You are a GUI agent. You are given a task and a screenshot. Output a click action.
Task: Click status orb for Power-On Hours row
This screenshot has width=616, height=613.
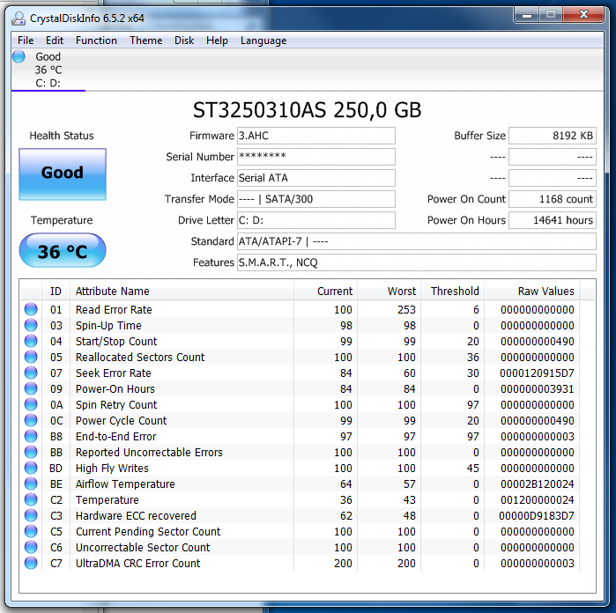pos(31,388)
